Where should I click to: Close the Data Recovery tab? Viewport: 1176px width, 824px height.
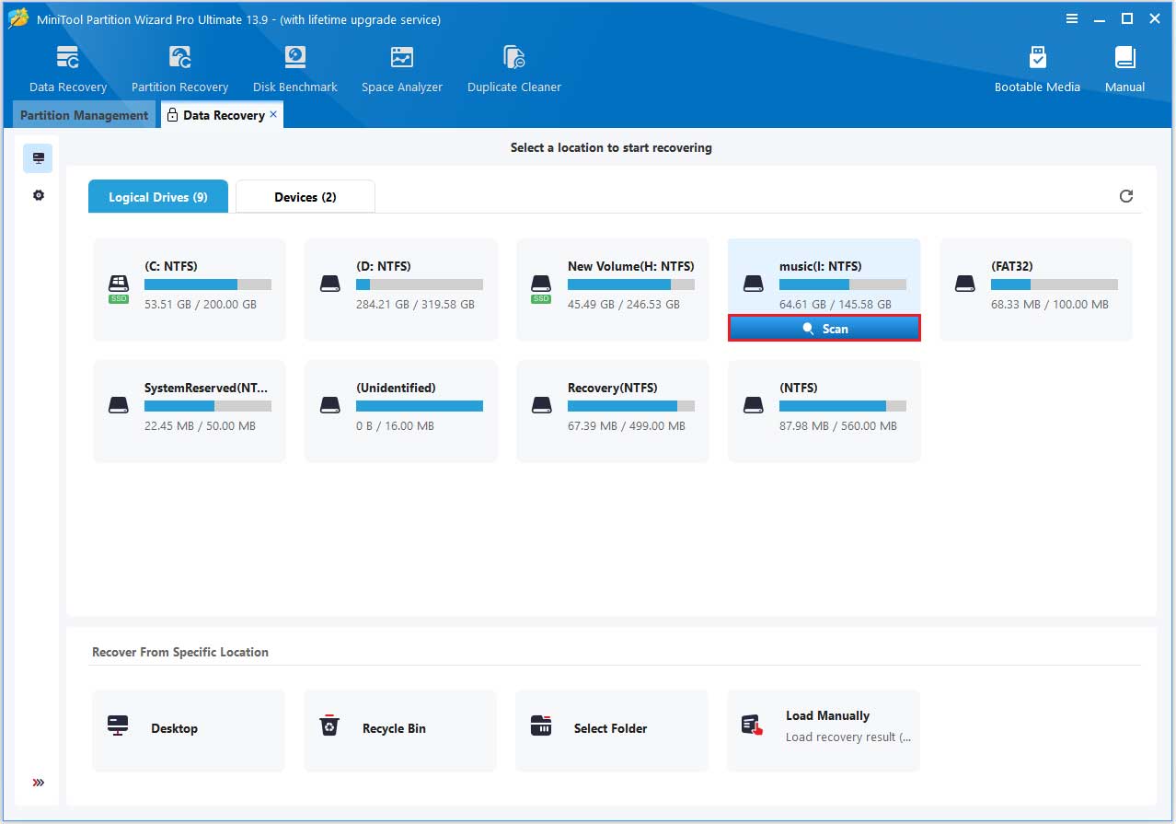[x=273, y=114]
